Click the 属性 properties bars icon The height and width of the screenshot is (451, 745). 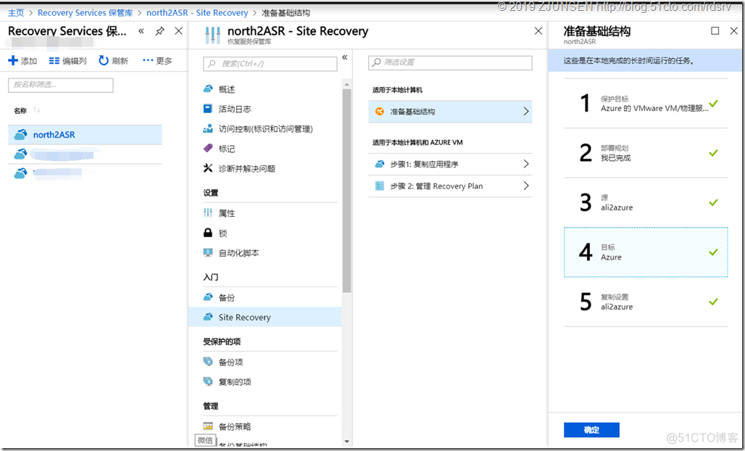(208, 212)
